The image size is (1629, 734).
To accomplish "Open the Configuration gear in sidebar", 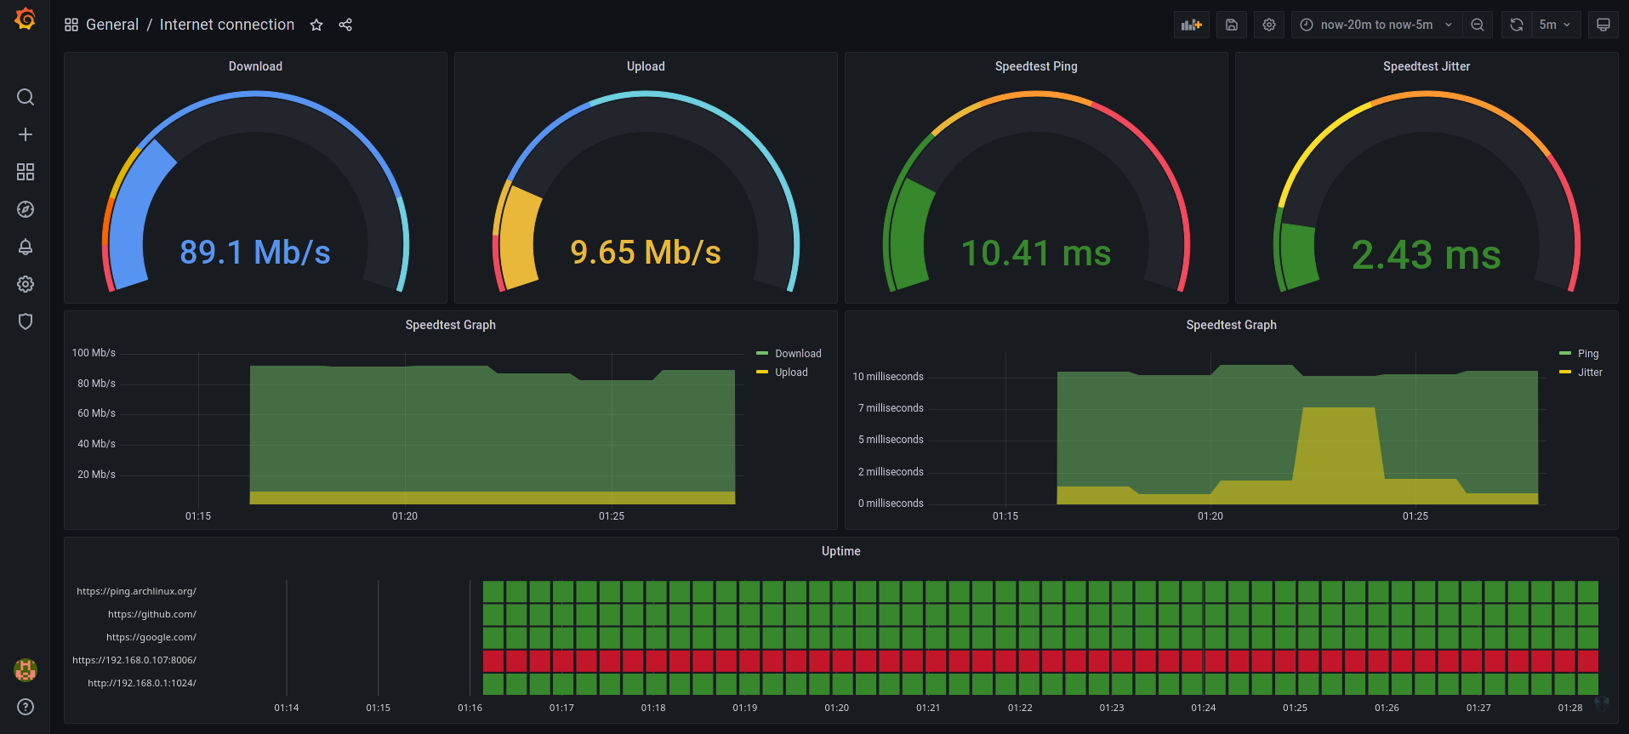I will pyautogui.click(x=26, y=284).
